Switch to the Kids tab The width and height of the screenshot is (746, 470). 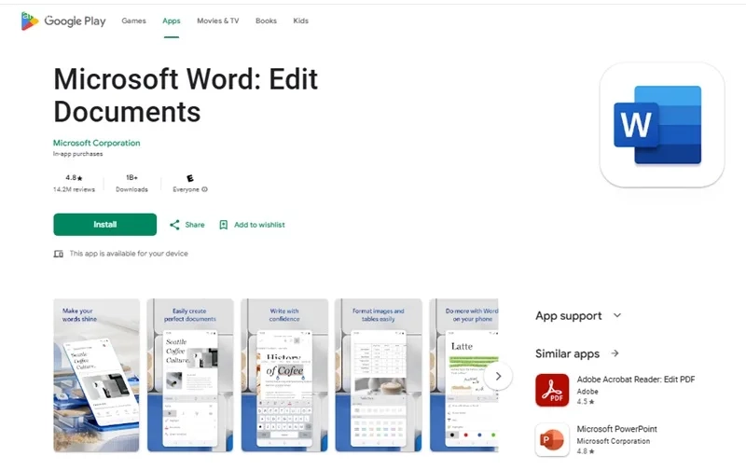click(300, 21)
